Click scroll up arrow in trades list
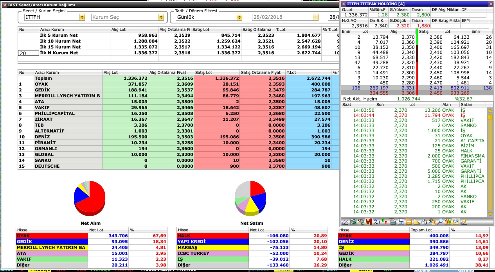 (x=490, y=111)
